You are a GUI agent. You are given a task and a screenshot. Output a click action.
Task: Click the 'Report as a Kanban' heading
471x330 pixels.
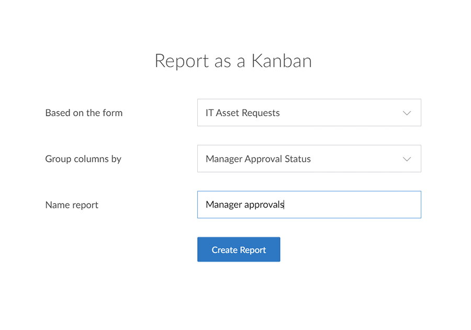(x=233, y=61)
